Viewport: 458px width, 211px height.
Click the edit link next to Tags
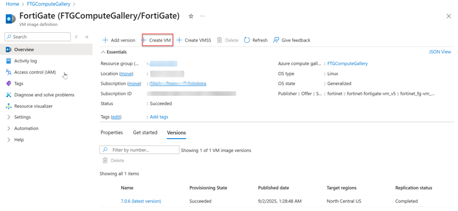pyautogui.click(x=116, y=117)
